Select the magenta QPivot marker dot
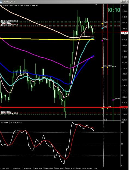129x170 pixels. pyautogui.click(x=113, y=100)
